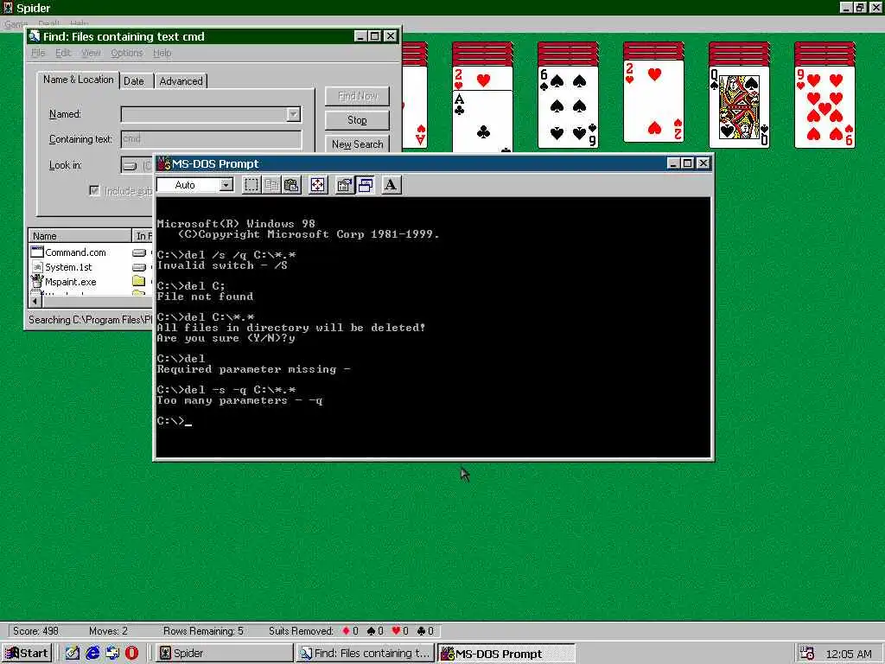Click the New Search button

point(357,144)
